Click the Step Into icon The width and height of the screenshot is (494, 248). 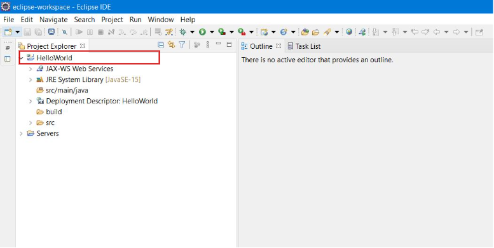(122, 32)
